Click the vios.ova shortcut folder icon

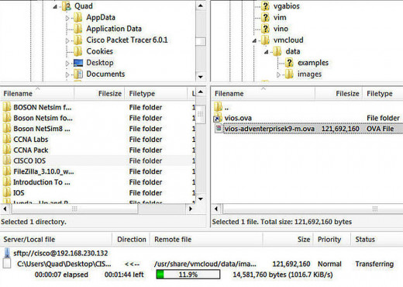click(218, 118)
